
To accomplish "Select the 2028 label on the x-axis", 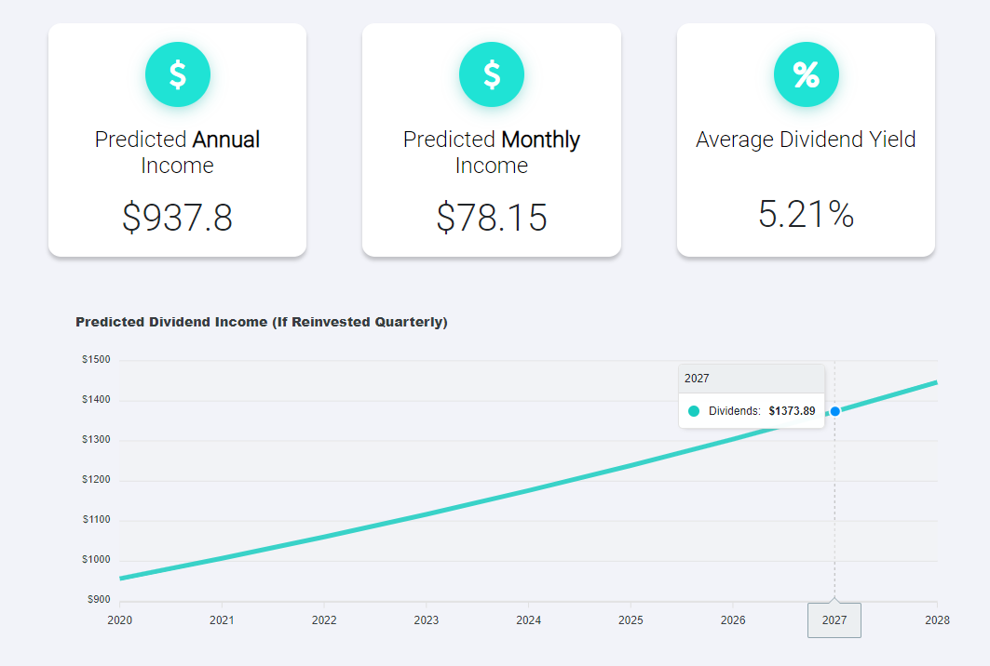I will click(x=937, y=619).
